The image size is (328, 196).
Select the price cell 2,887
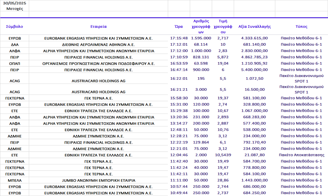(x=223, y=123)
